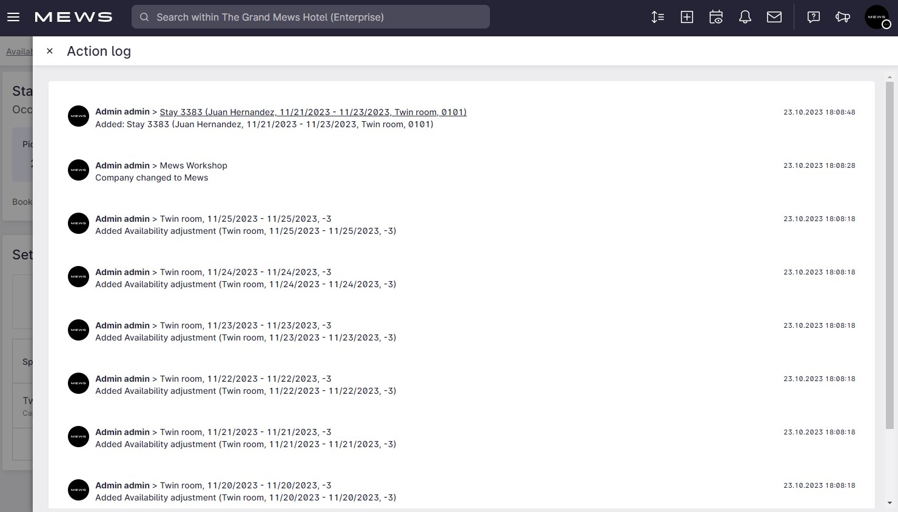
Task: Open the Mews profile avatar menu
Action: (x=876, y=17)
